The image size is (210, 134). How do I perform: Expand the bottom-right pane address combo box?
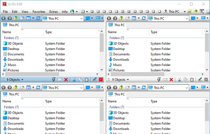point(187,88)
